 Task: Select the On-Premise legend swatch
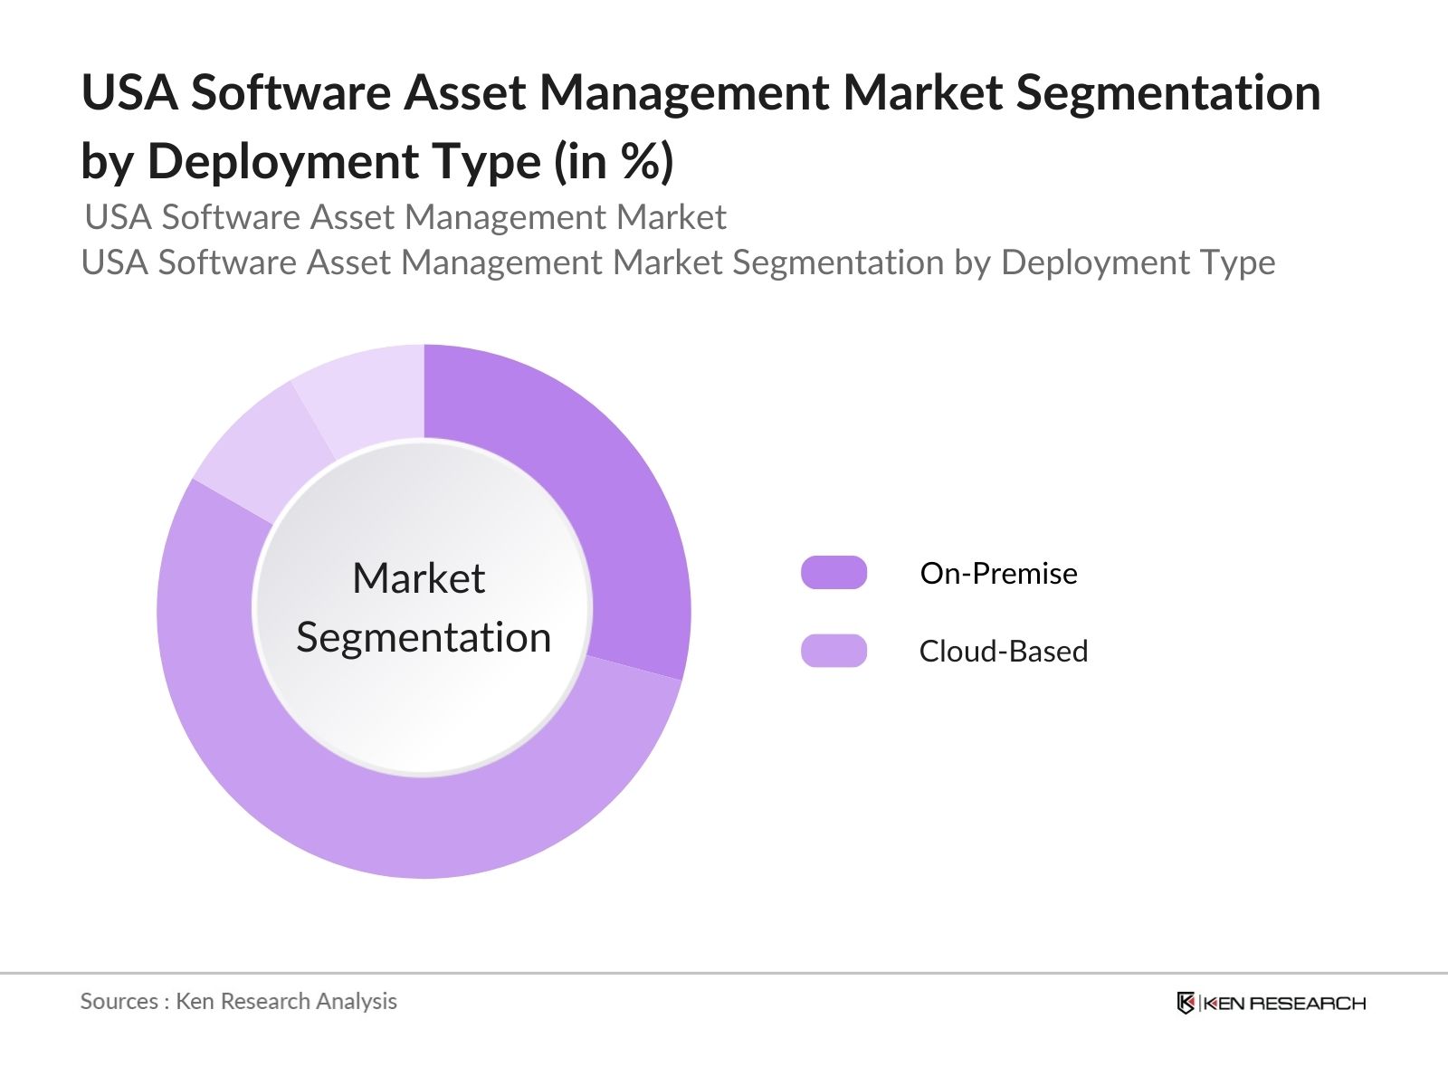833,573
